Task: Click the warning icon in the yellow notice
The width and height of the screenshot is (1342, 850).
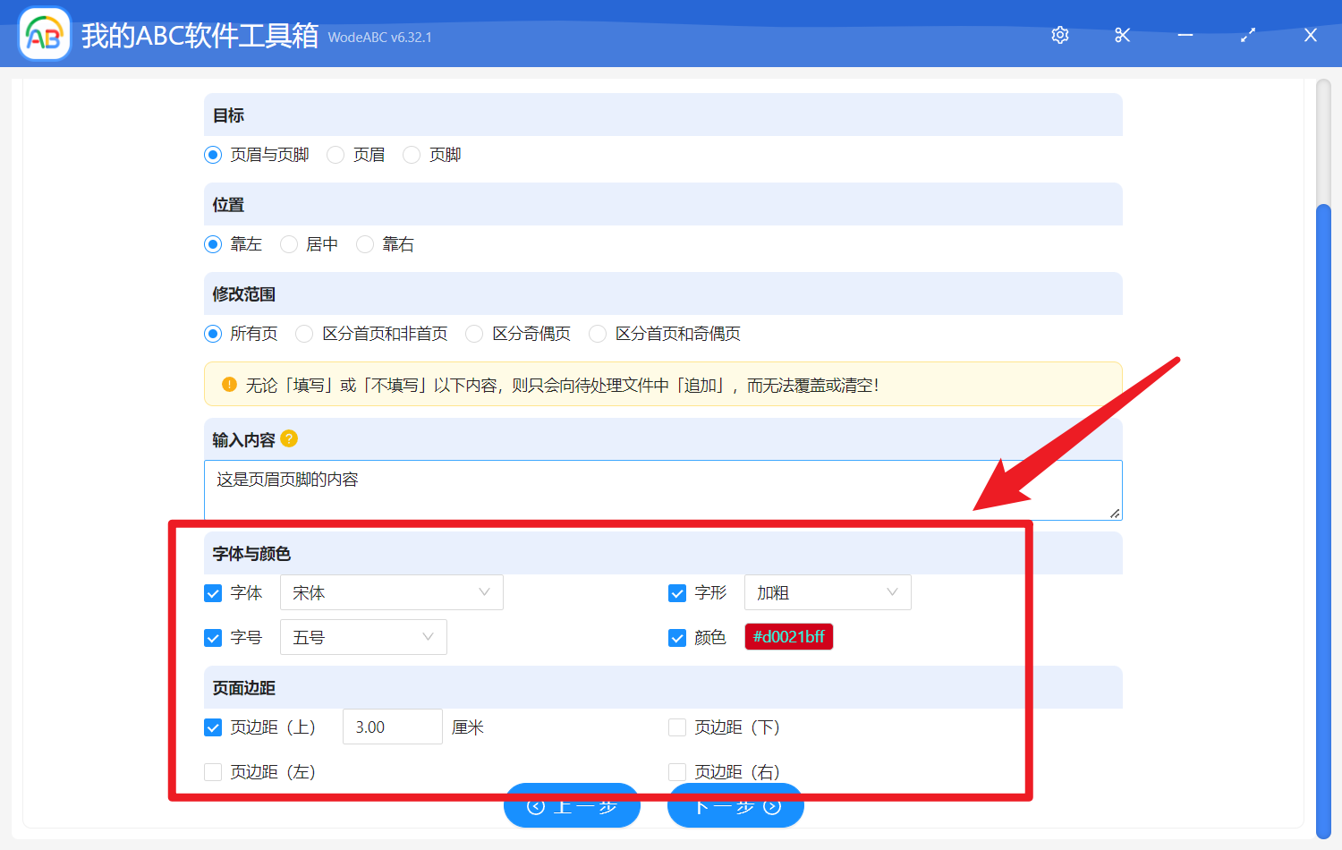Action: pos(228,384)
